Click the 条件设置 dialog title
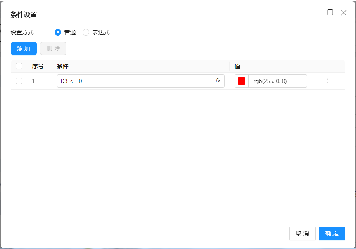Screen dimensions: 356x249 (x=24, y=14)
